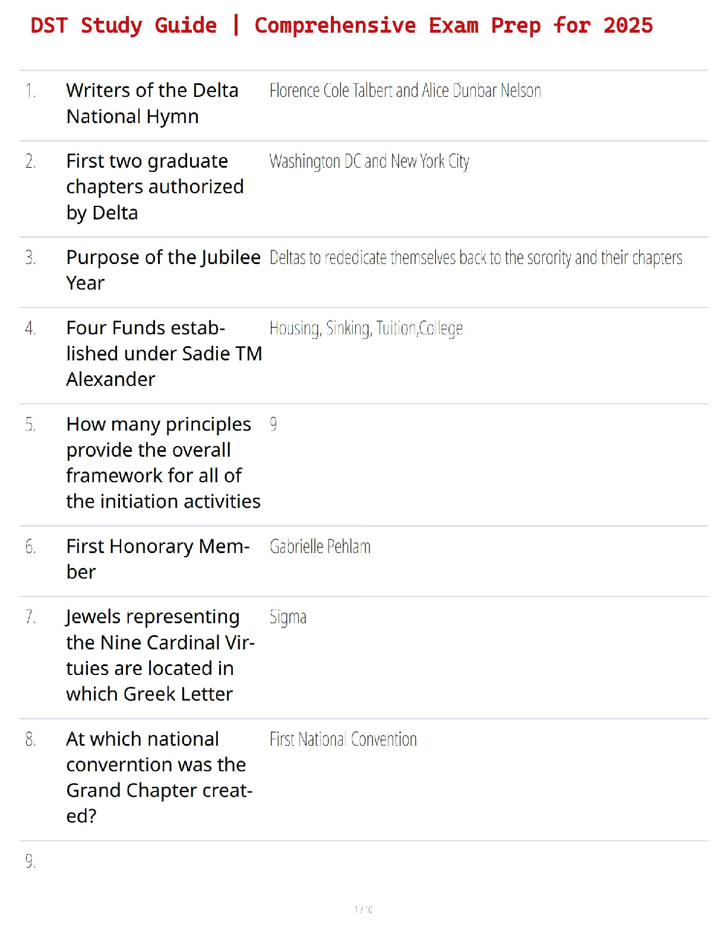Select the answer 'Sigma'
Screen dimensions: 727x942
pyautogui.click(x=288, y=617)
